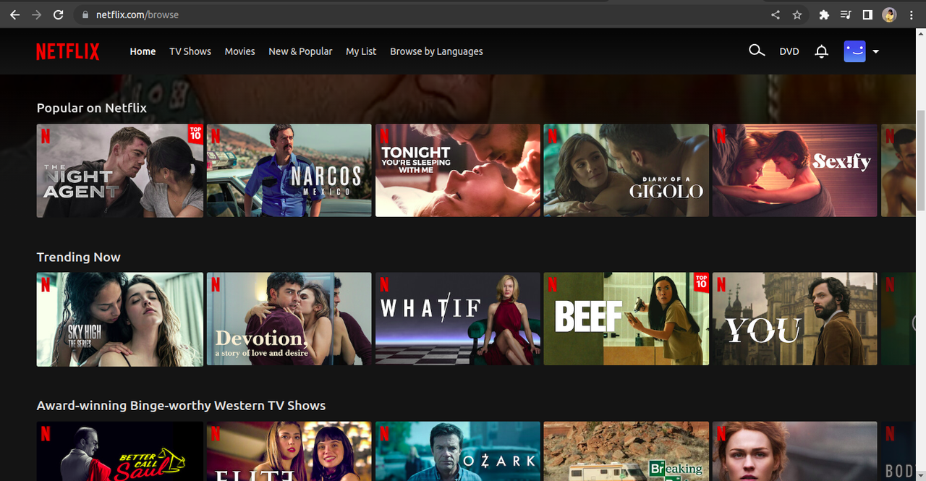Viewport: 926px width, 481px height.
Task: Select the Ozark thumbnail
Action: click(x=458, y=451)
